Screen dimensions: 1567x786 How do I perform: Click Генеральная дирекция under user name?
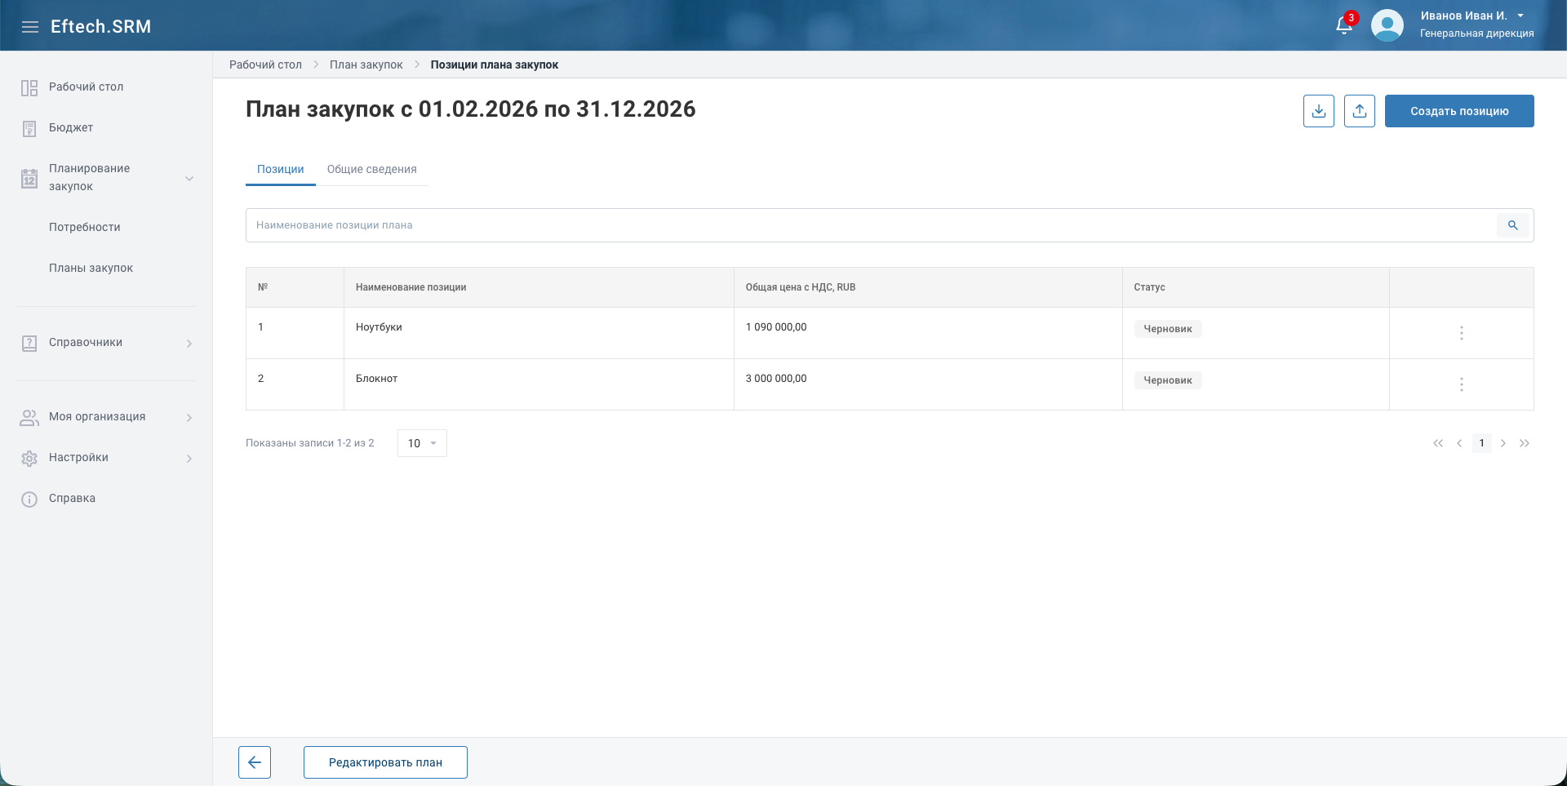(1477, 33)
